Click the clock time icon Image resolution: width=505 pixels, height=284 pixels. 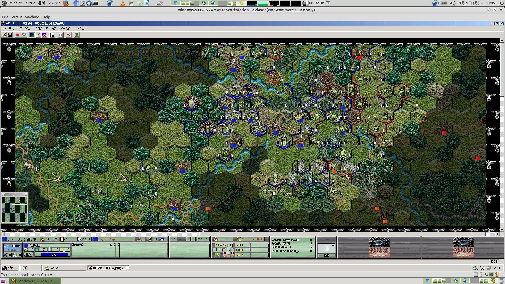[x=80, y=239]
